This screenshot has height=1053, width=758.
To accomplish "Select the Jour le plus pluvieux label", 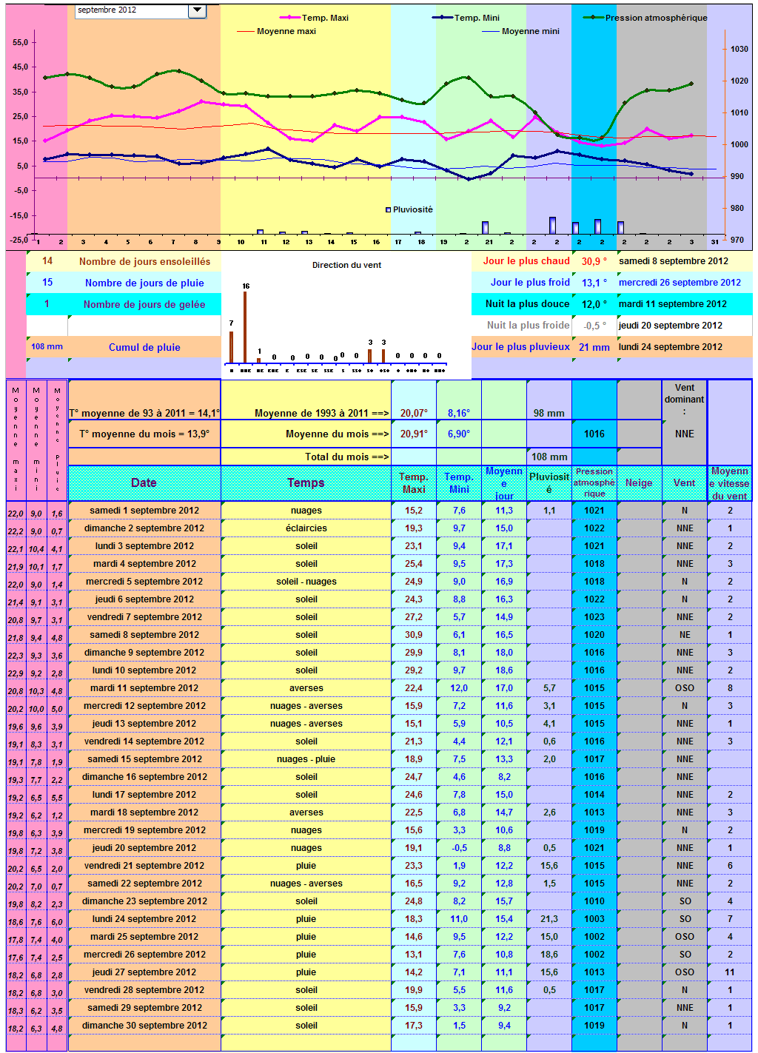I will 521,346.
